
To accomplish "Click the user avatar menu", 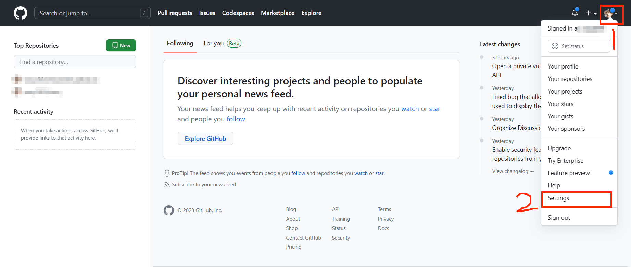I will tap(611, 14).
